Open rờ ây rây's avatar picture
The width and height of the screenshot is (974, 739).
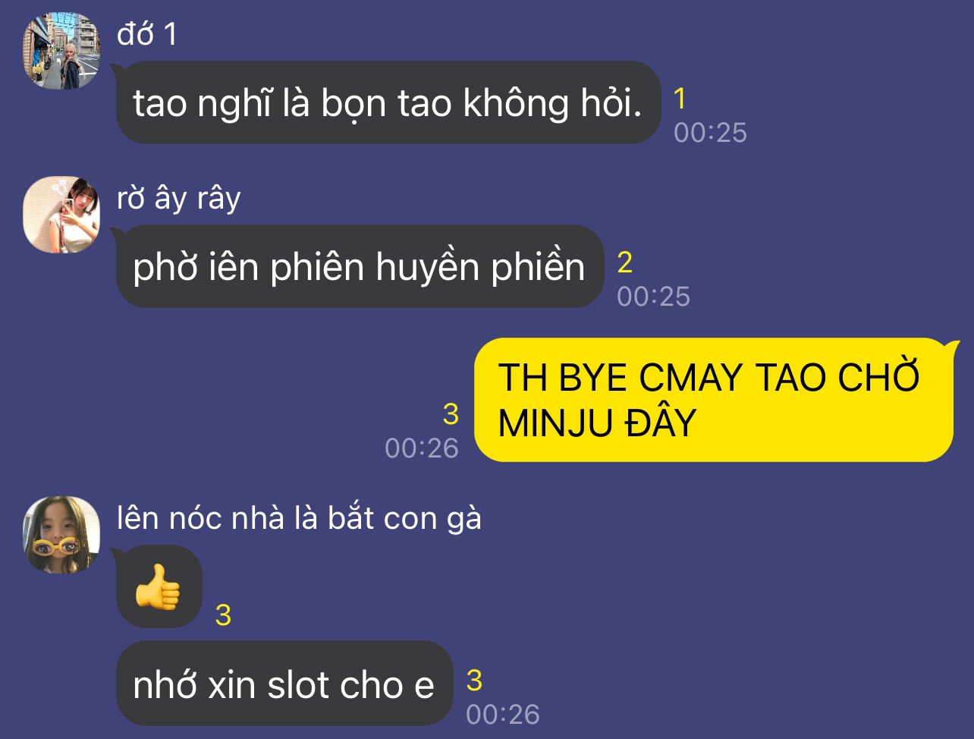click(x=61, y=215)
